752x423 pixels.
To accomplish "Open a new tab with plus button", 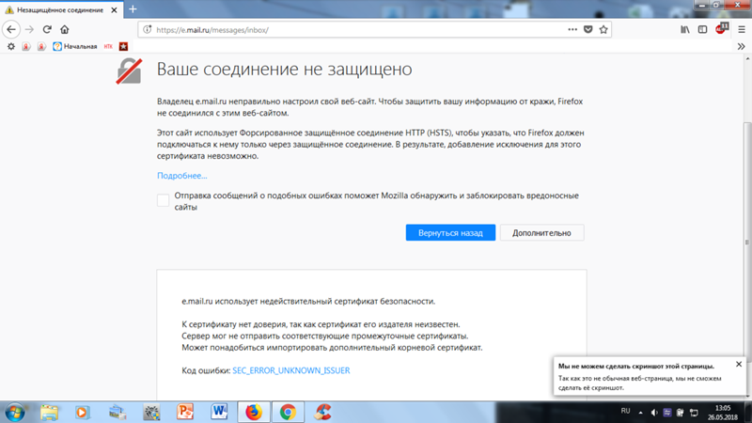I will pos(133,9).
